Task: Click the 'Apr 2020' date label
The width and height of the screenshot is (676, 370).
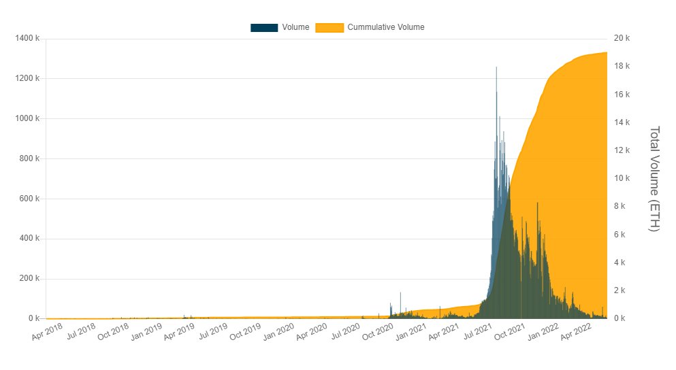Action: tap(312, 332)
